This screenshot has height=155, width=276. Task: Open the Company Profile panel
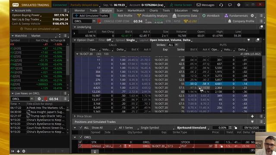tap(241, 21)
